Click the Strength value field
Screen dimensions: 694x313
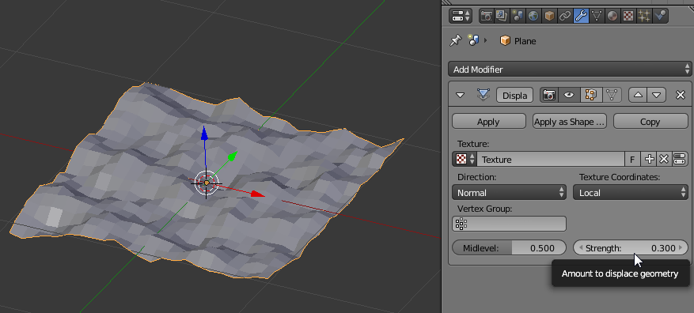[x=631, y=247]
